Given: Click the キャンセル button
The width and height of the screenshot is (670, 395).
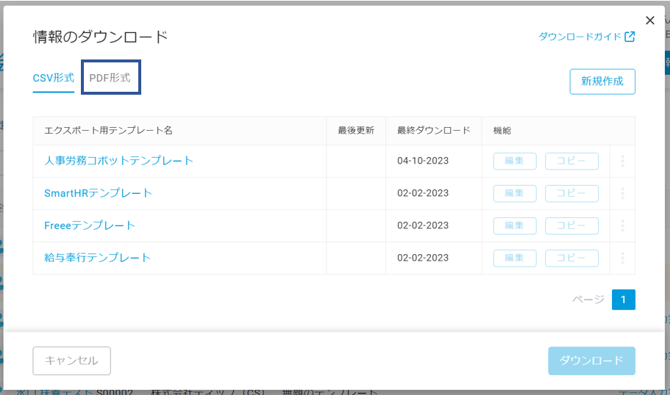Looking at the screenshot, I should coord(72,361).
